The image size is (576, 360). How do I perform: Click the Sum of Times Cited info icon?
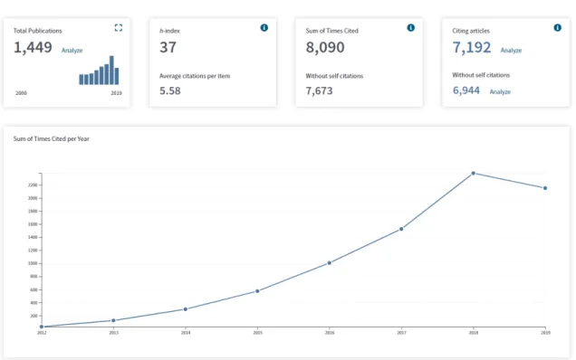coord(410,27)
